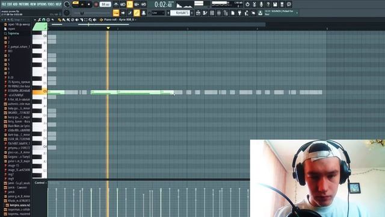Click the piano roll wrench tools icon

(x=39, y=20)
